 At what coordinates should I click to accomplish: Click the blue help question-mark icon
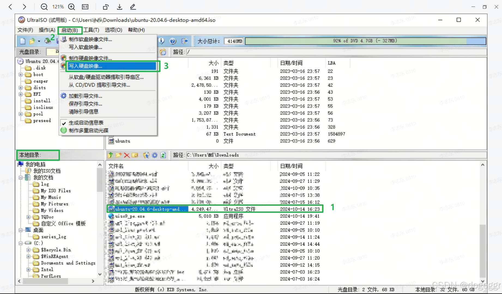point(173,41)
